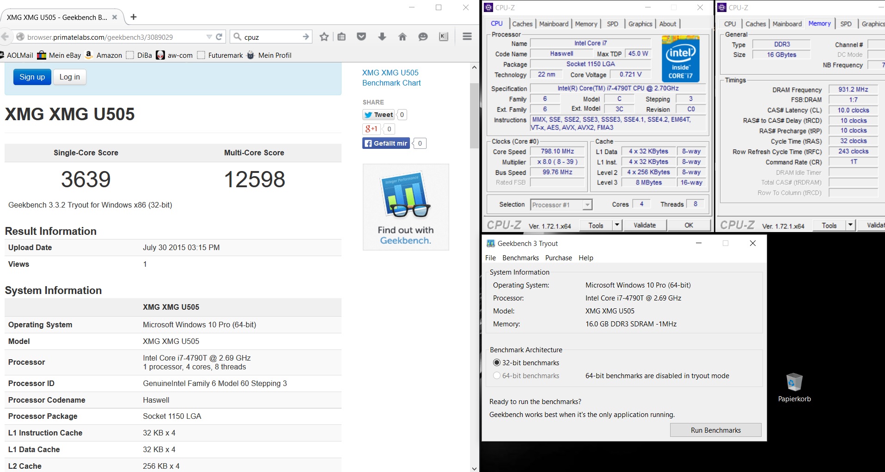Click scrollbar down arrow on web page
This screenshot has width=885, height=472.
coord(474,468)
